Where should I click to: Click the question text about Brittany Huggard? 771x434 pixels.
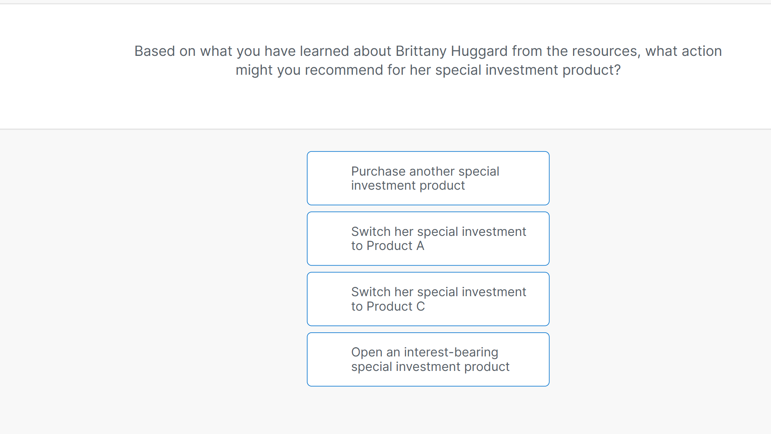tap(428, 60)
